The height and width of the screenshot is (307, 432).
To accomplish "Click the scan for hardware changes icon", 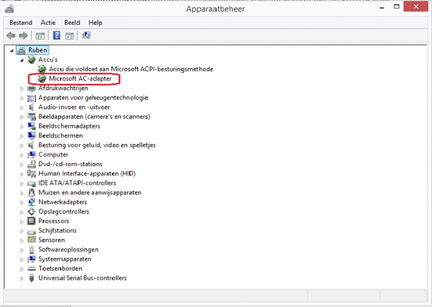I will click(86, 35).
